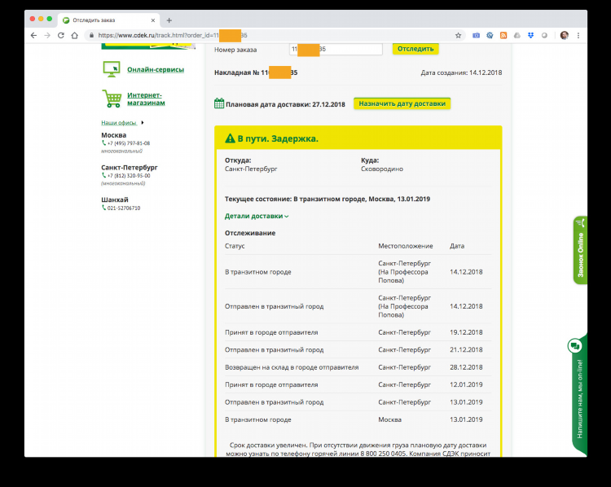Select the Отследить заказ browser tab
This screenshot has height=487, width=611.
click(x=109, y=20)
